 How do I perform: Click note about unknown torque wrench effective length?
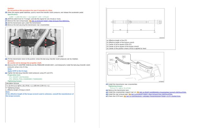[x=40, y=95]
